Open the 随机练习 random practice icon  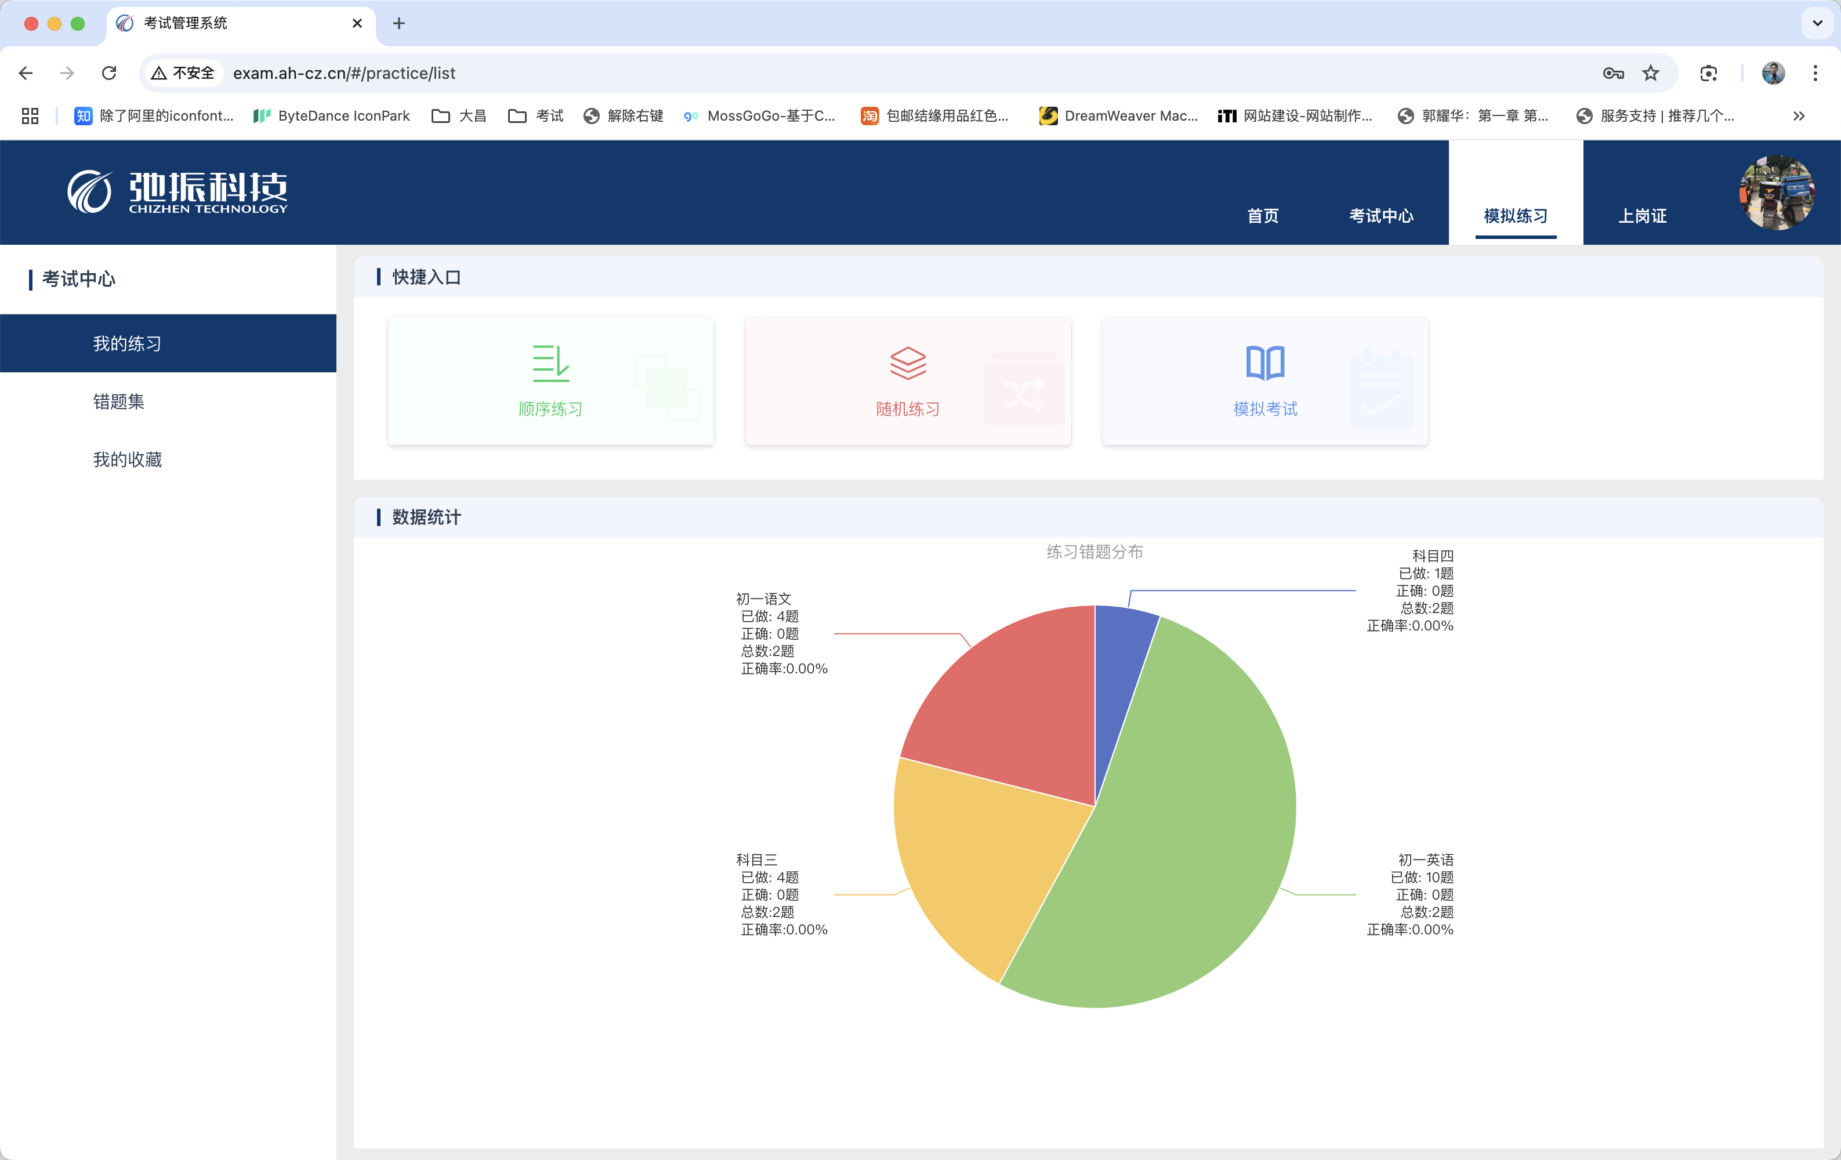(908, 363)
